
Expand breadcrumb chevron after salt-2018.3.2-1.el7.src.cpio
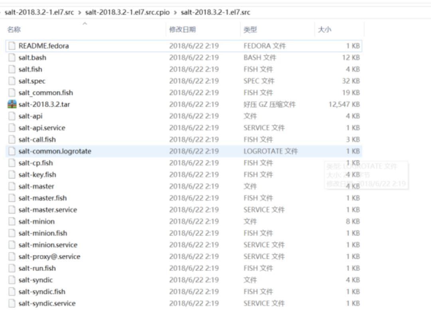(175, 12)
